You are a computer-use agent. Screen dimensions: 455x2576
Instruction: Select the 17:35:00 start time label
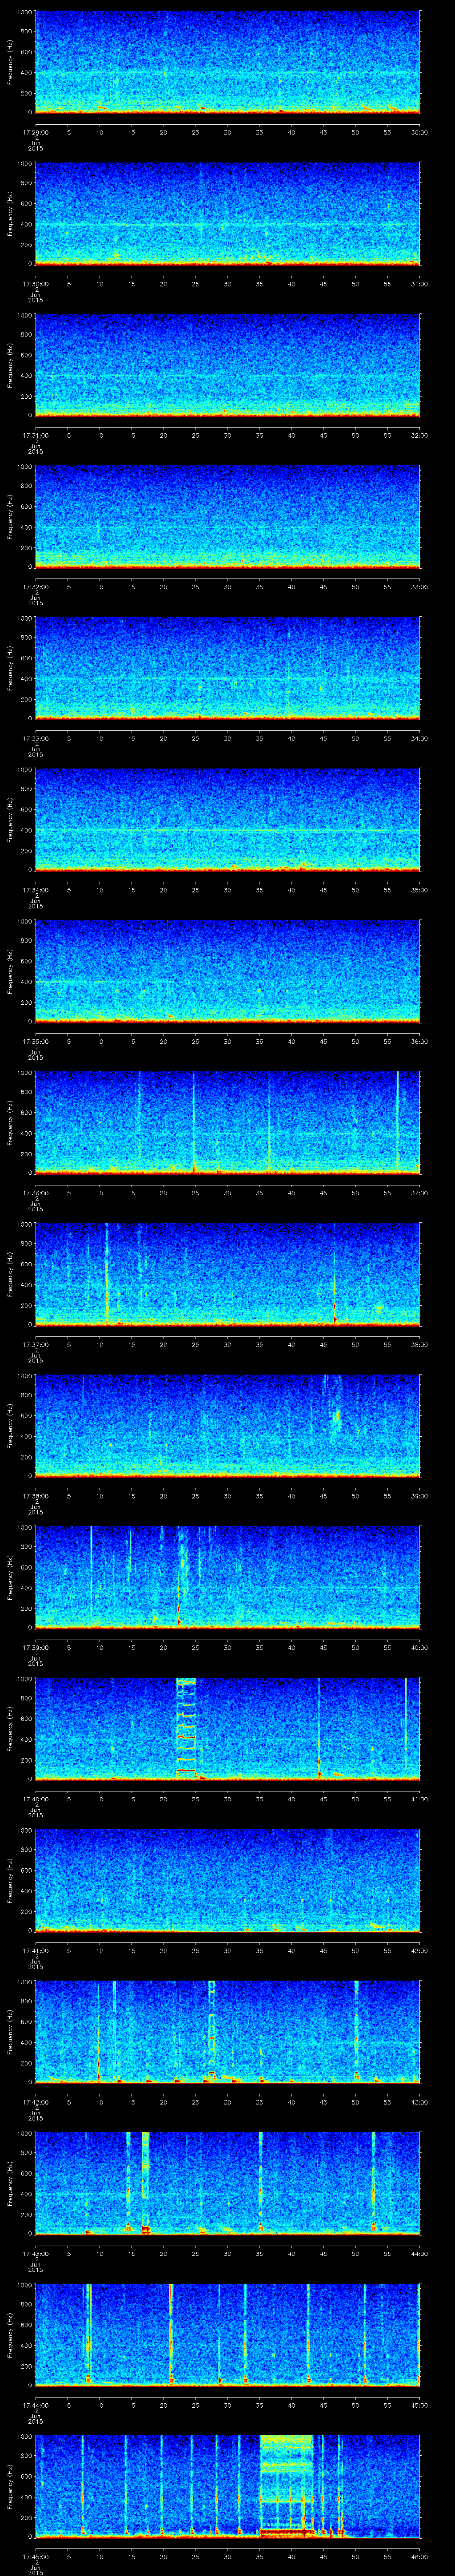click(x=35, y=1041)
